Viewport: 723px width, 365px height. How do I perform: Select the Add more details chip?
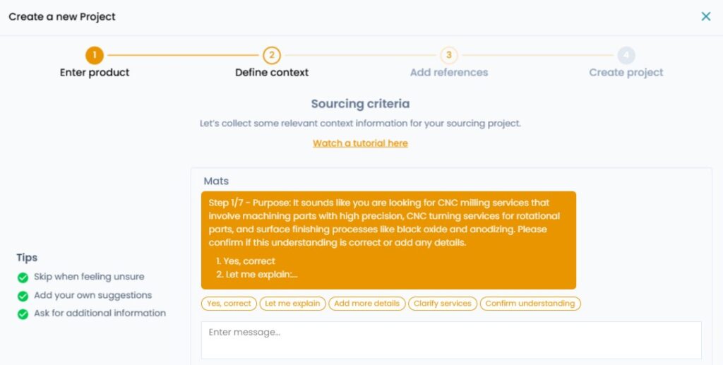(366, 304)
